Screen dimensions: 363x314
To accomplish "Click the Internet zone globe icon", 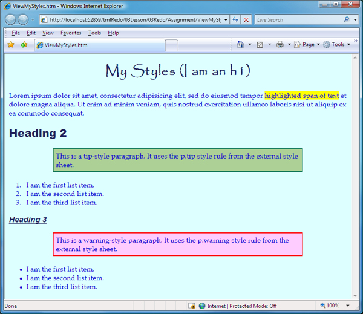I will (x=202, y=306).
